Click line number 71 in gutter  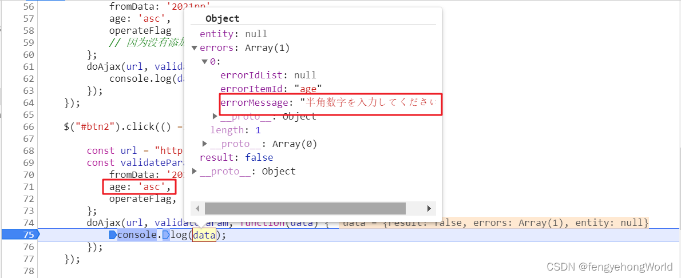click(28, 187)
